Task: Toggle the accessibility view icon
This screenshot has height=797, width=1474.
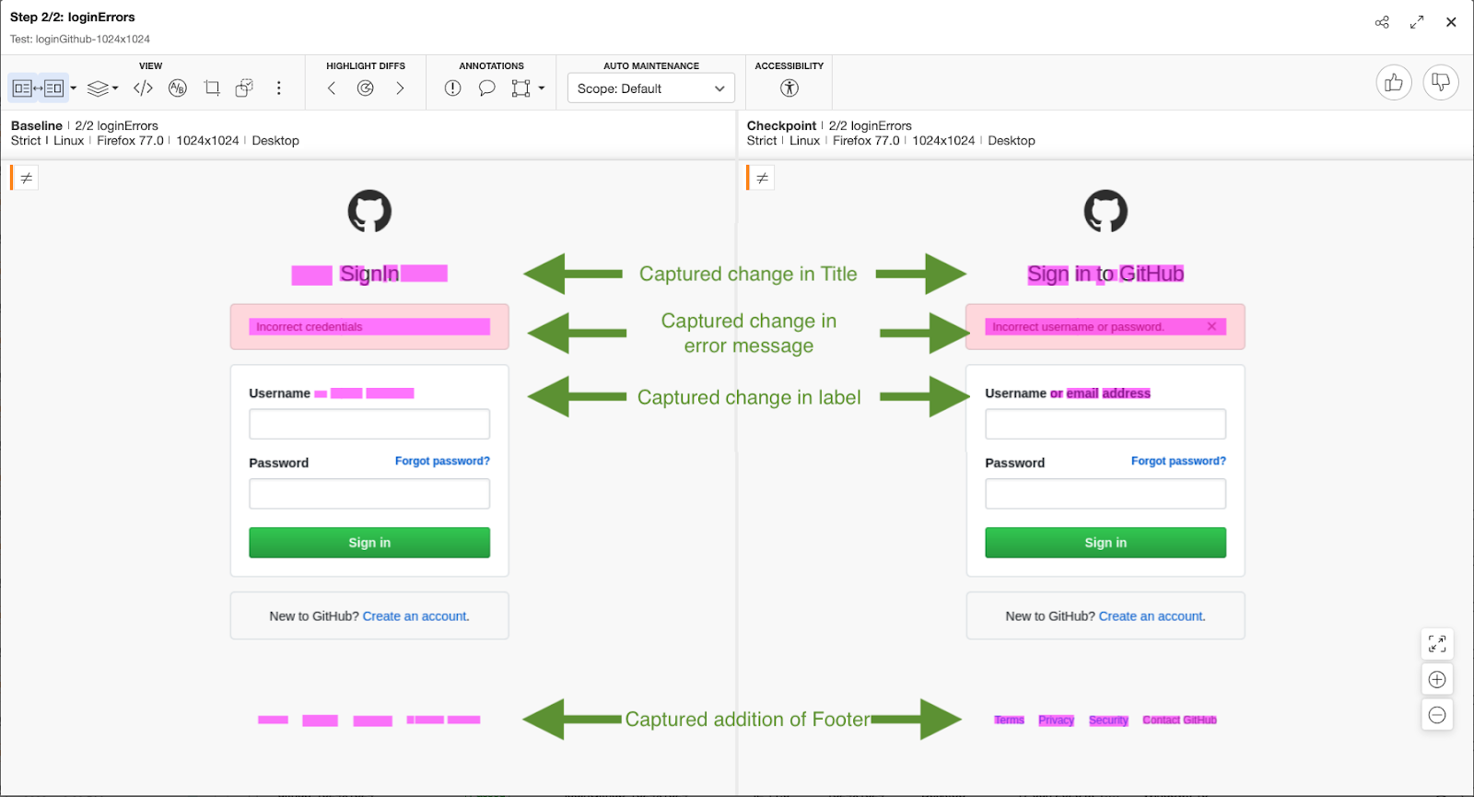Action: [x=790, y=88]
